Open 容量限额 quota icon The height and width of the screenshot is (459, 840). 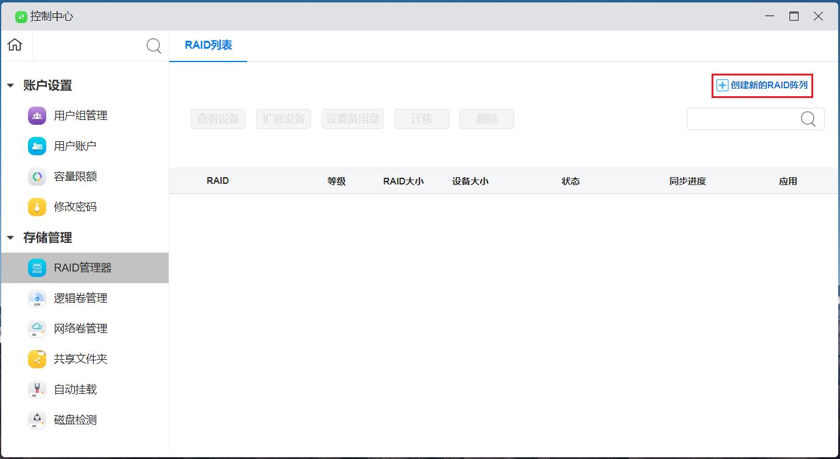click(37, 177)
